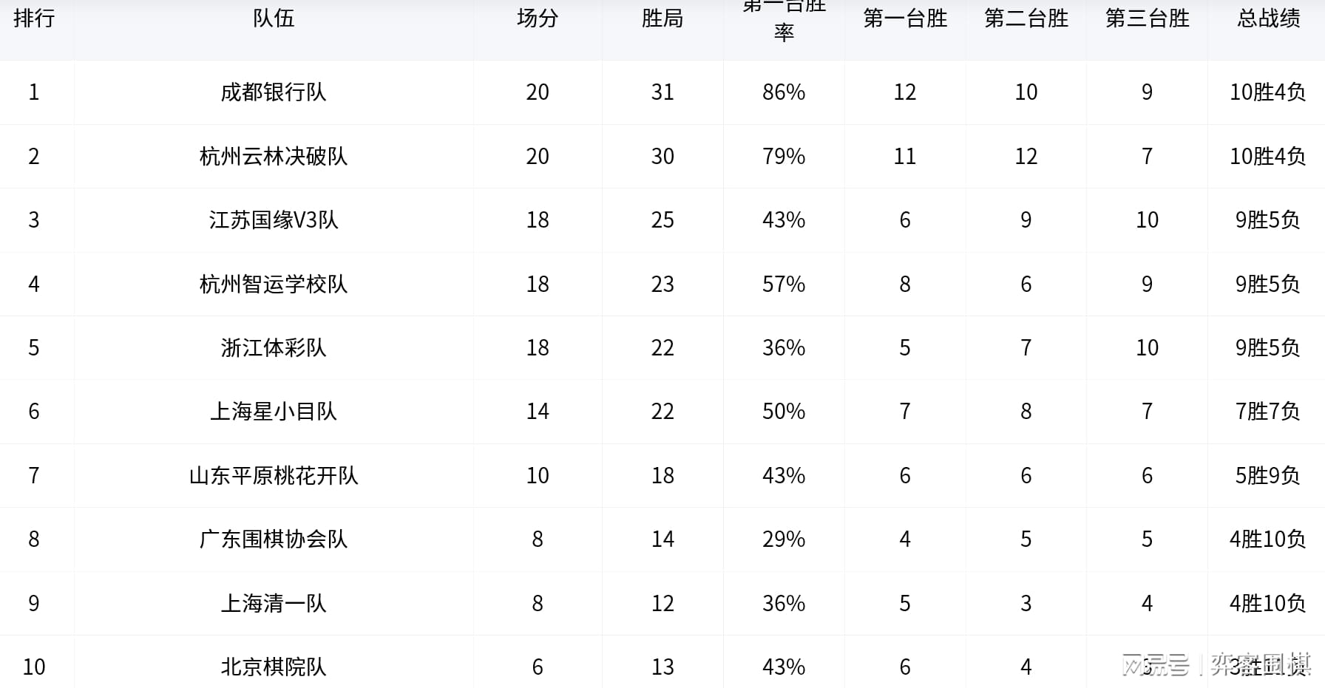
Task: Click team name 成都银行队
Action: [274, 92]
